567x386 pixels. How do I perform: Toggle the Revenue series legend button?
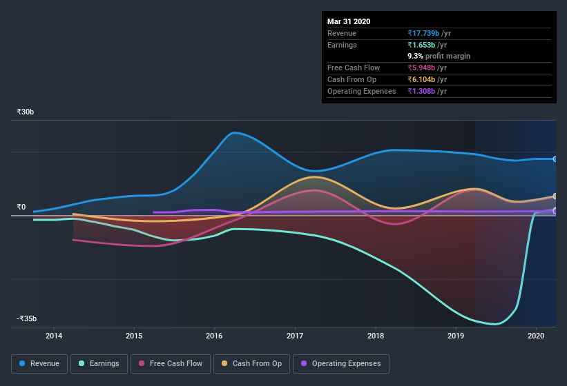pyautogui.click(x=39, y=364)
